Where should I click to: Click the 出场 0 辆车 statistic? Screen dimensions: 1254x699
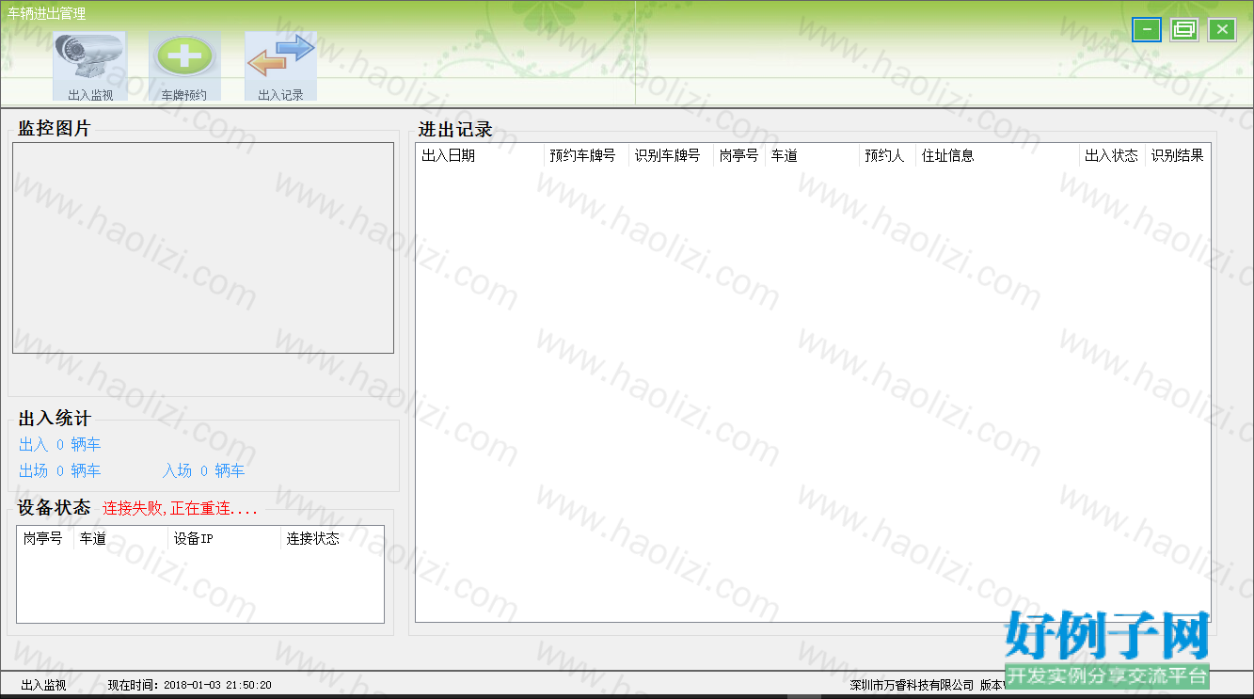point(60,471)
